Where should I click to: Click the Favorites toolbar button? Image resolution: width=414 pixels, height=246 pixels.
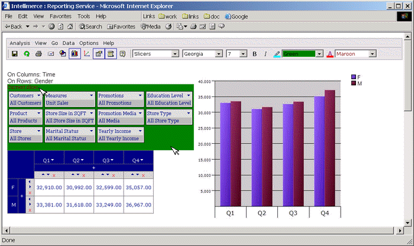(121, 27)
